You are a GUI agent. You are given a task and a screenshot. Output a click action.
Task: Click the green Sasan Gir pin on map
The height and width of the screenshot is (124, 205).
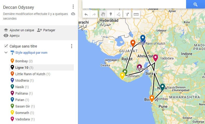125,71
